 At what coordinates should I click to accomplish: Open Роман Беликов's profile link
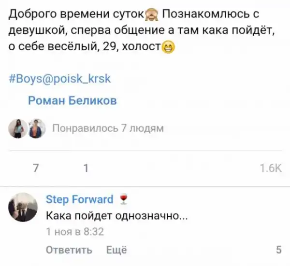72,101
